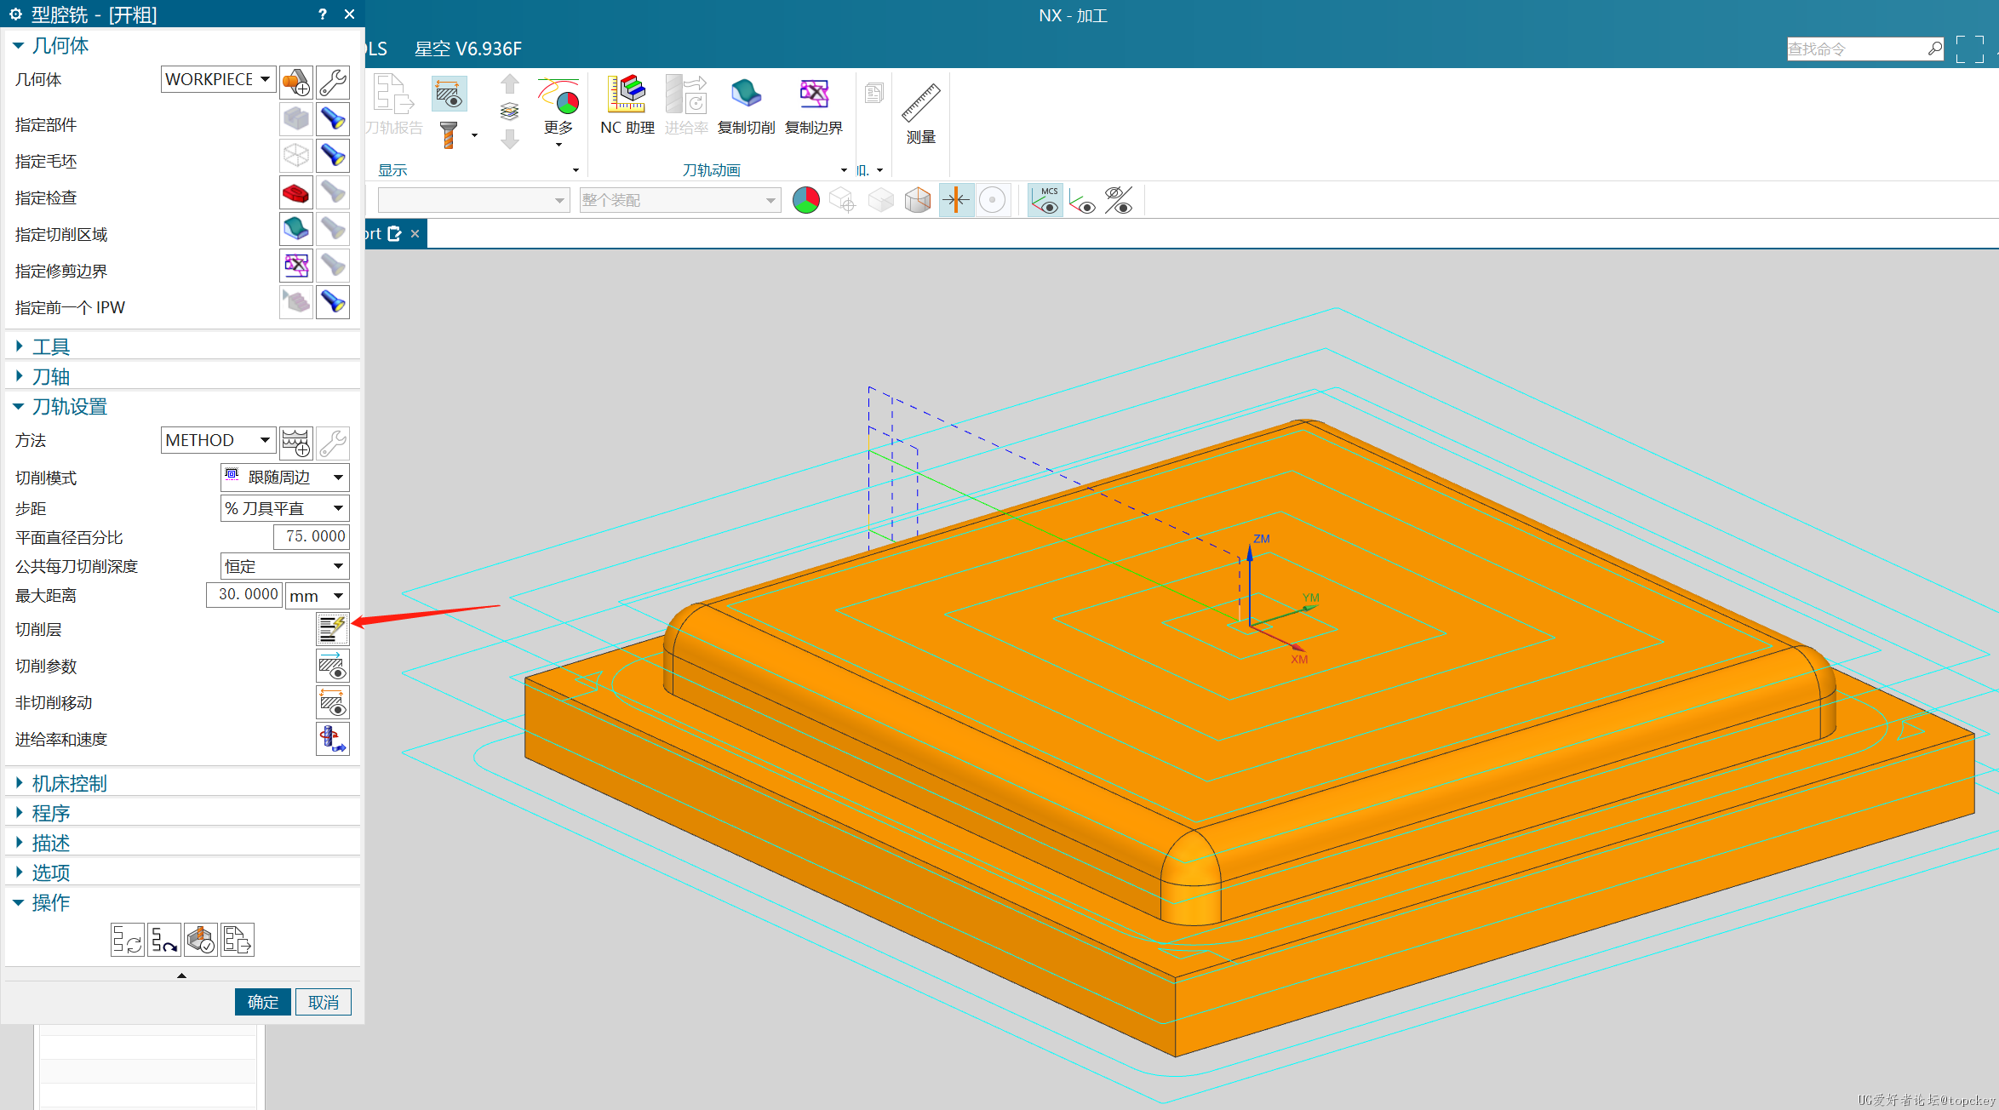Open the 显示 group dropdown label
The height and width of the screenshot is (1110, 1999).
[x=392, y=170]
